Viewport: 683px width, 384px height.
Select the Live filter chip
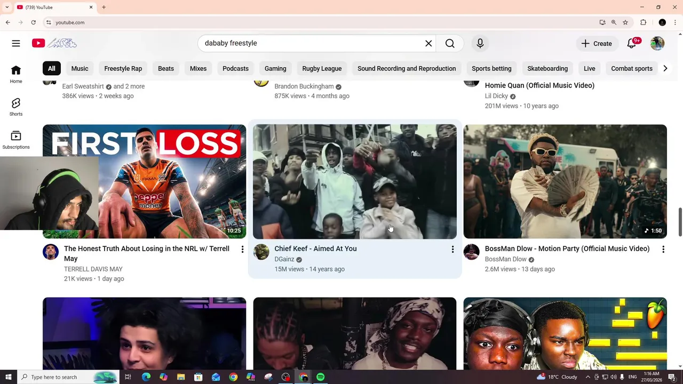pos(590,68)
